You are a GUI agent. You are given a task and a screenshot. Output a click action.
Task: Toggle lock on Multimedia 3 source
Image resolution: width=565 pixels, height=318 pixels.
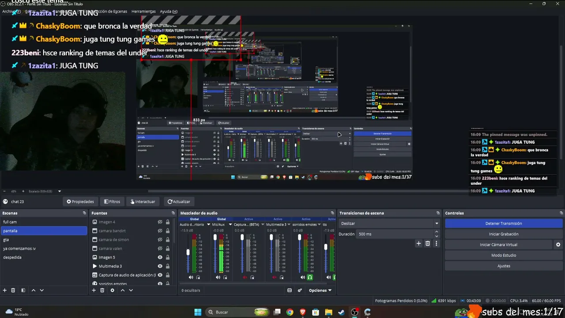click(x=168, y=266)
